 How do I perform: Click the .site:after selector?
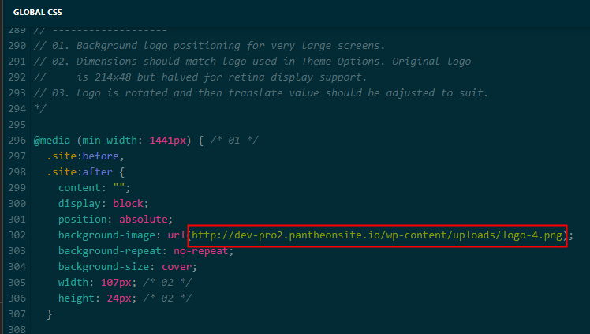[x=80, y=172]
